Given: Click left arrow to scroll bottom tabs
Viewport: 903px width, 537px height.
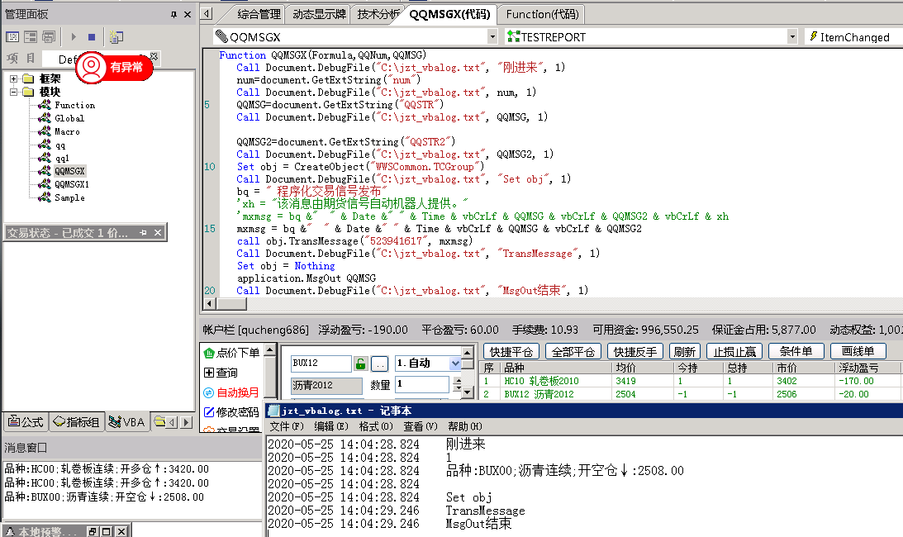Looking at the screenshot, I should 172,422.
